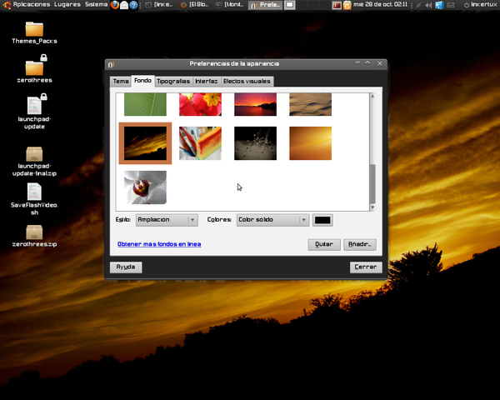Select the launchpad-update file icon
The height and width of the screenshot is (400, 500).
coord(34,112)
